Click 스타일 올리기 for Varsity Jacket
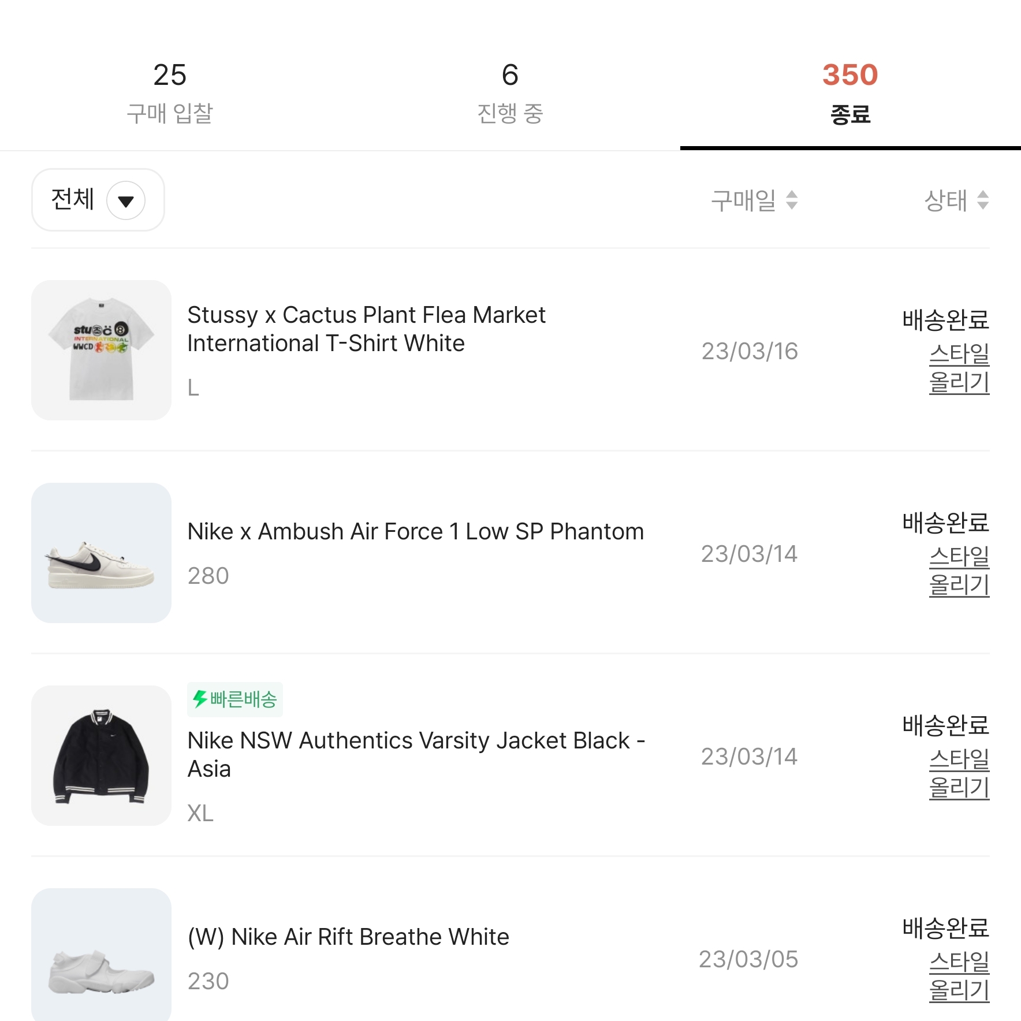 click(x=959, y=774)
